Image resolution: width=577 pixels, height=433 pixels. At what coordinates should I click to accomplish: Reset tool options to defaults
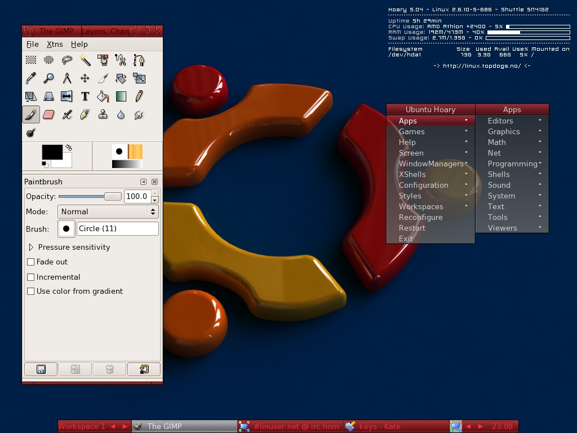click(144, 369)
